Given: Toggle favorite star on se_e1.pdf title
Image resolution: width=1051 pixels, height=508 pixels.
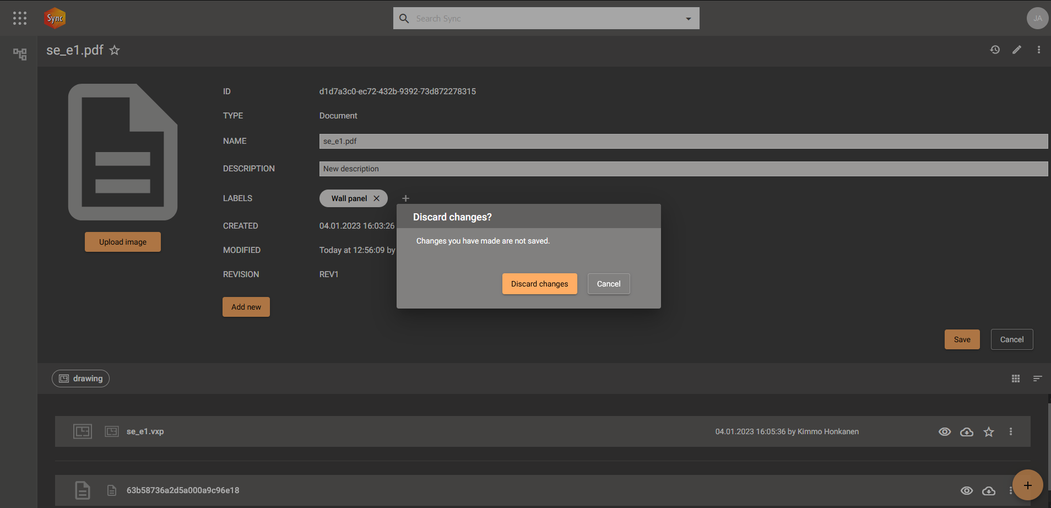Looking at the screenshot, I should [115, 51].
